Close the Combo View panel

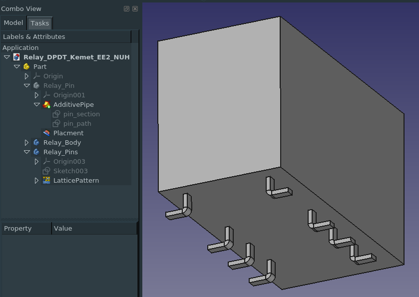(135, 9)
